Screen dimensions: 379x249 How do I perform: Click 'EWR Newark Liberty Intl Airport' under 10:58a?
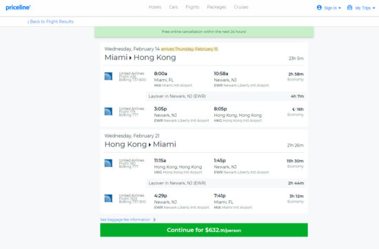[x=241, y=85]
